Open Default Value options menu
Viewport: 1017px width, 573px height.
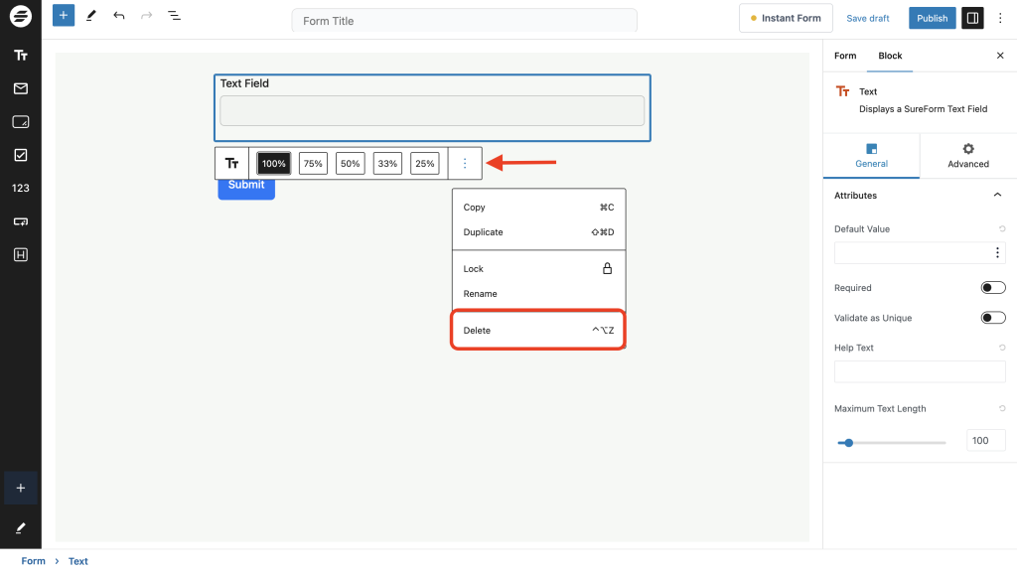point(996,252)
